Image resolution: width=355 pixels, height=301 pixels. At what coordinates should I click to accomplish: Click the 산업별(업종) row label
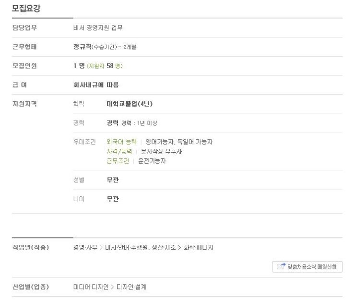[31, 287]
